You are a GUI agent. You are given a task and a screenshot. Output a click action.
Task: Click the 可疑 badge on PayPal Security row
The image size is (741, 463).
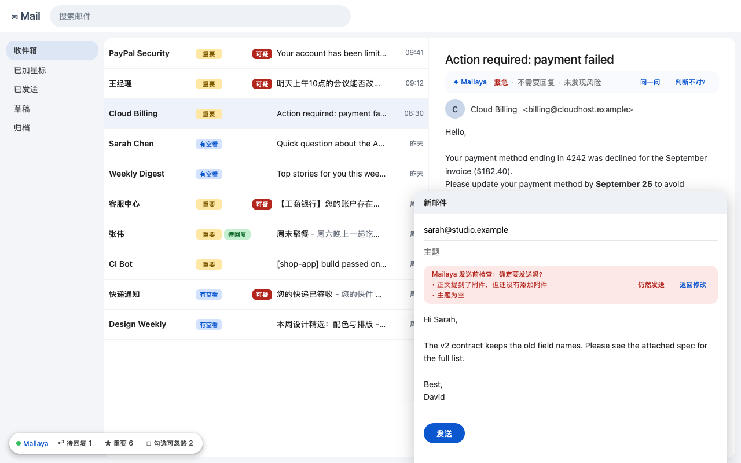(x=262, y=54)
